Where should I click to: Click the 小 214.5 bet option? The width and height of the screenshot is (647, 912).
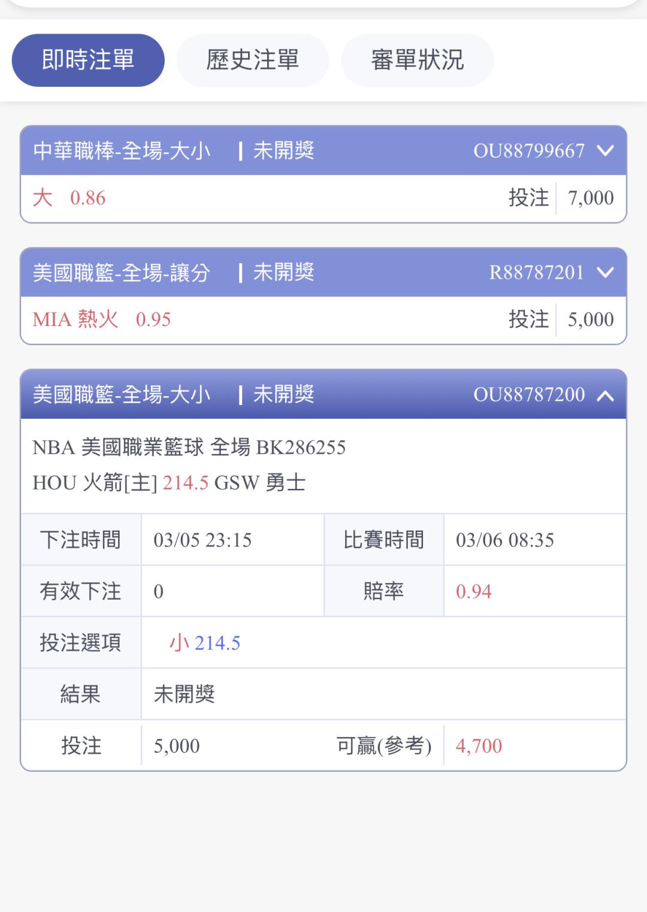point(205,643)
